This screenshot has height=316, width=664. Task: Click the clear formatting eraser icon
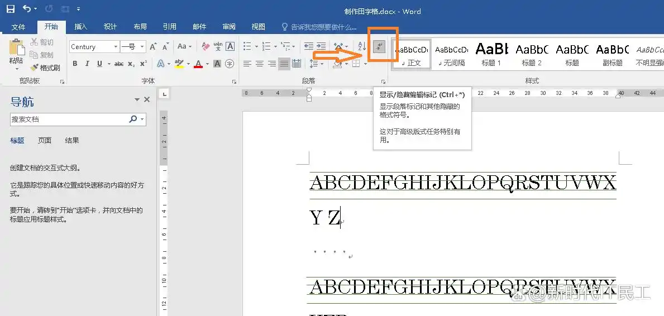pos(206,47)
